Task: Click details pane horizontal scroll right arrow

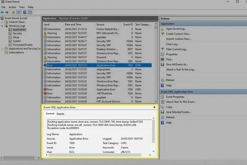Action: point(150,155)
